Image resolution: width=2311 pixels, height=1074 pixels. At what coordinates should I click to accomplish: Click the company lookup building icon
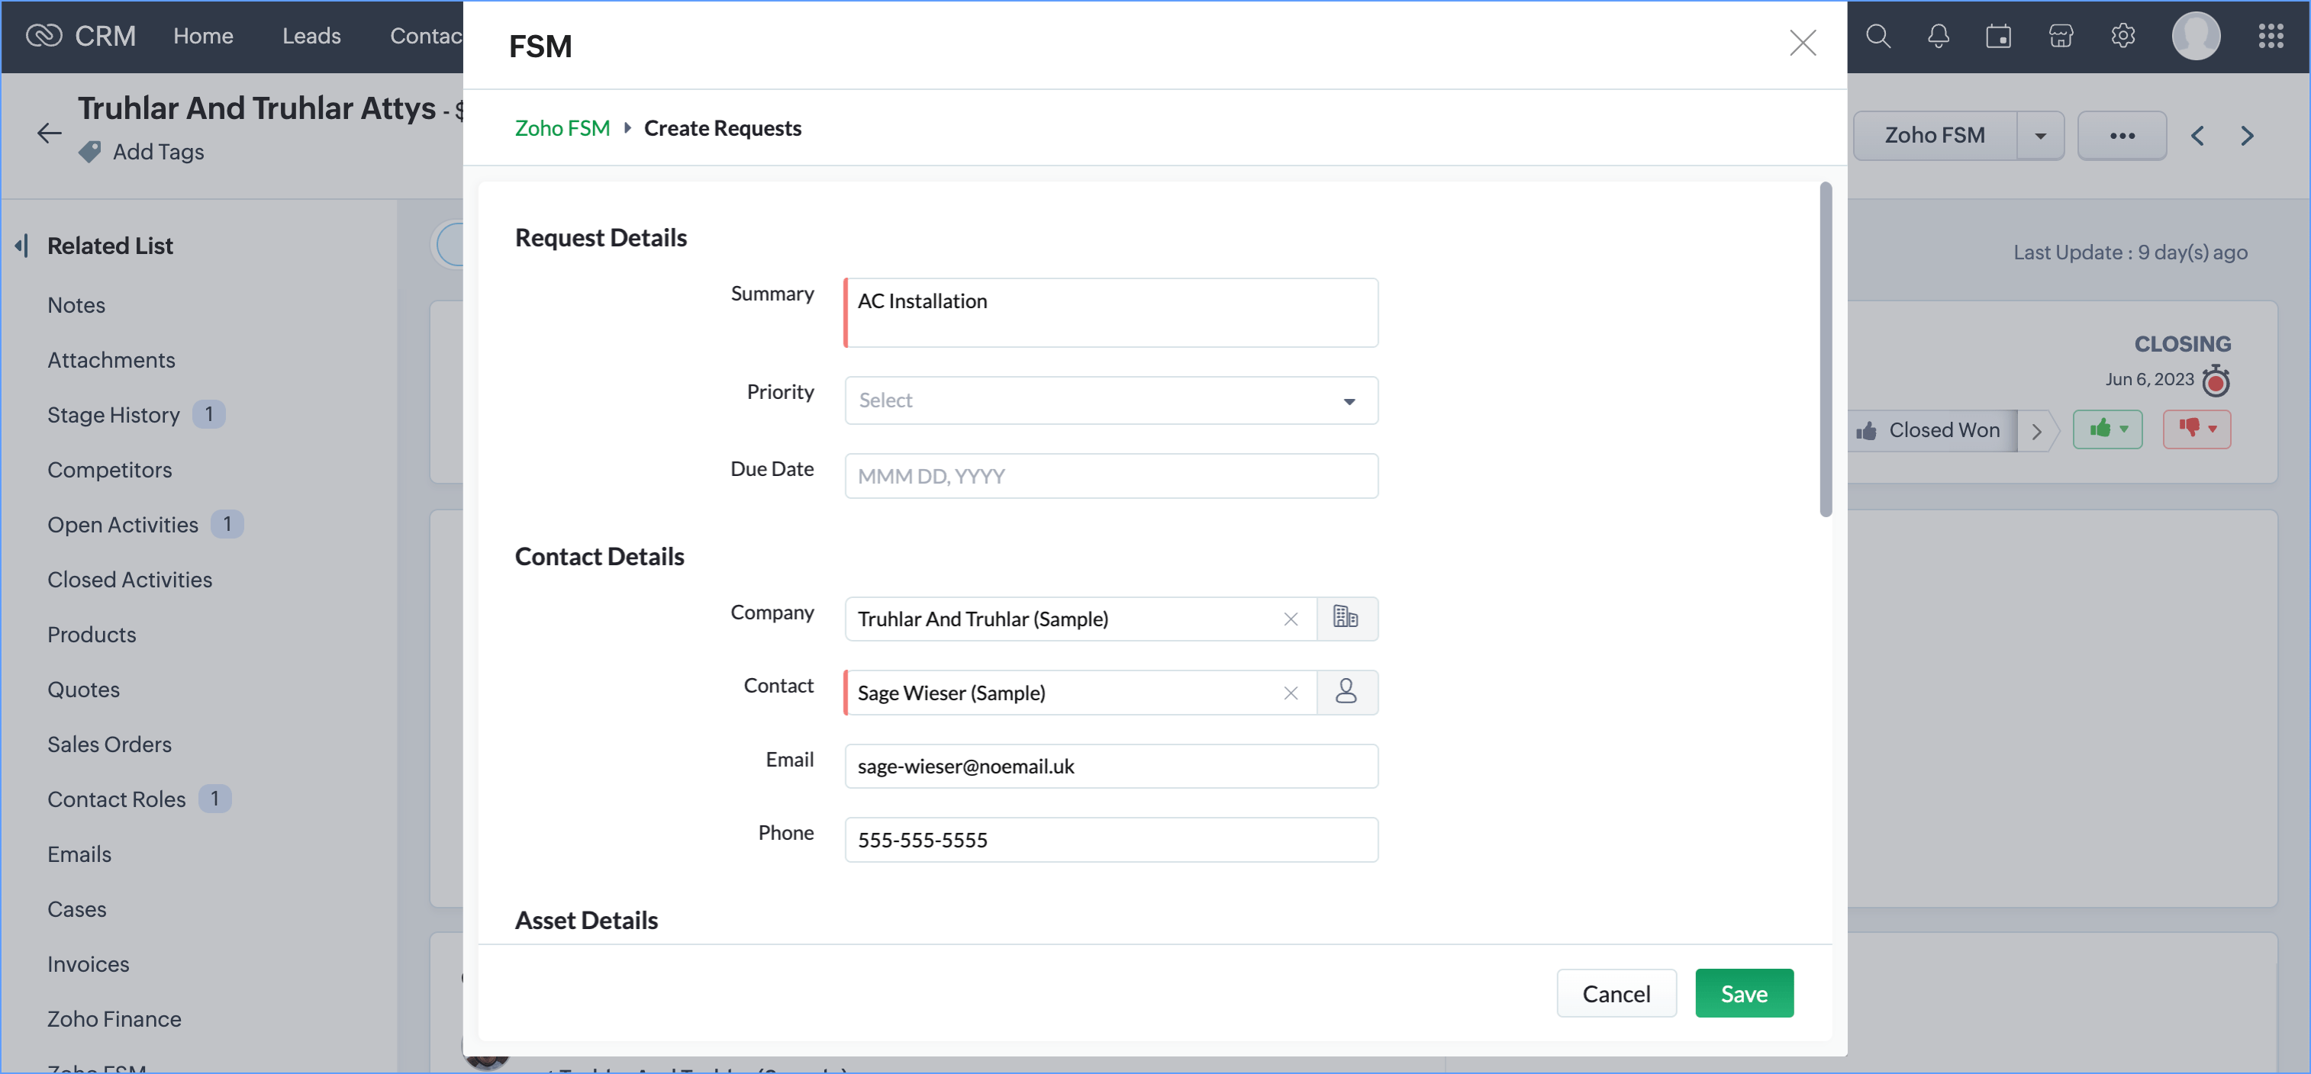(x=1346, y=618)
